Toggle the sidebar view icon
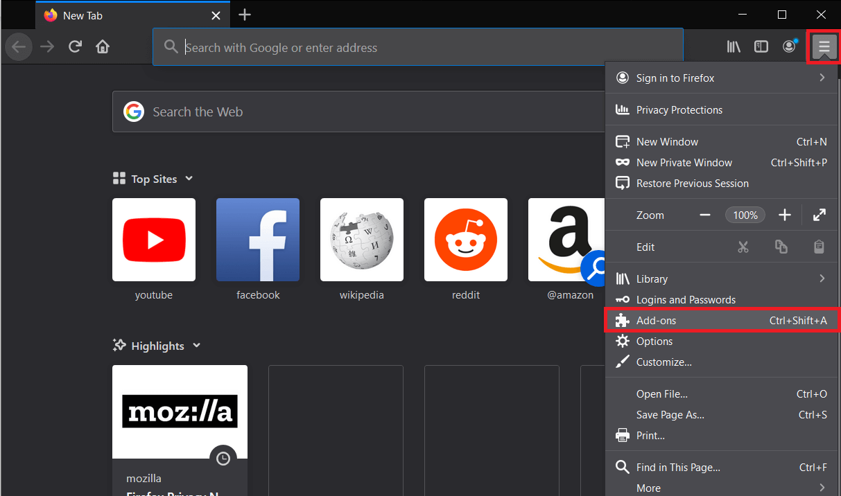The width and height of the screenshot is (841, 496). pos(761,47)
